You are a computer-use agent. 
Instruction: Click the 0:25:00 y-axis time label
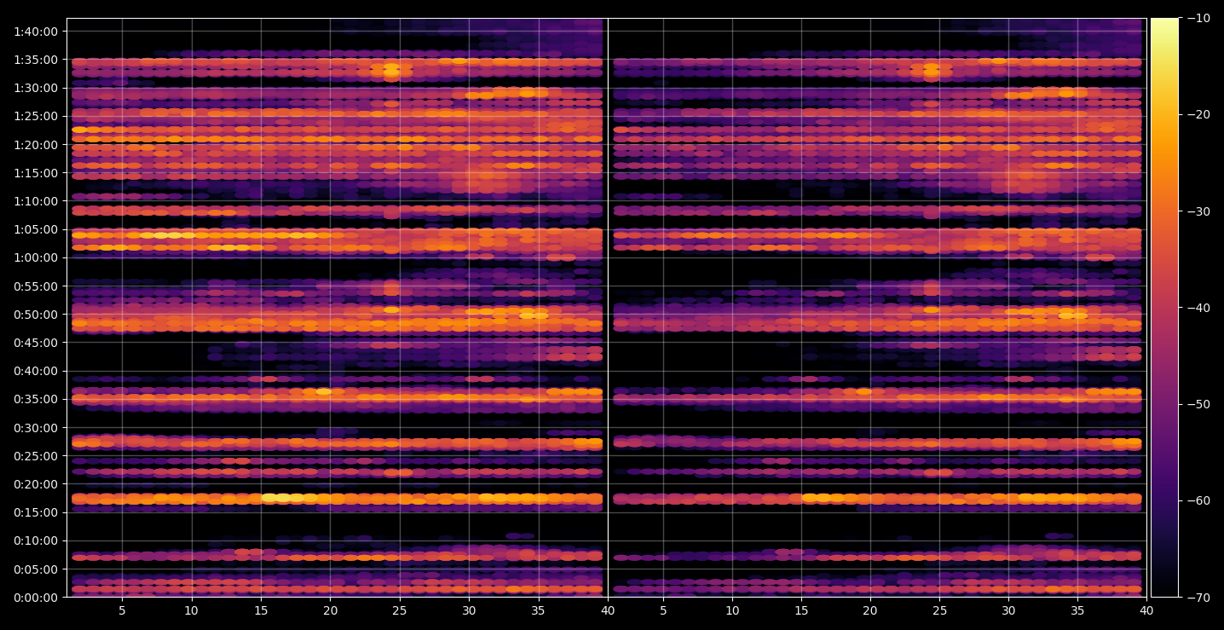[x=37, y=455]
